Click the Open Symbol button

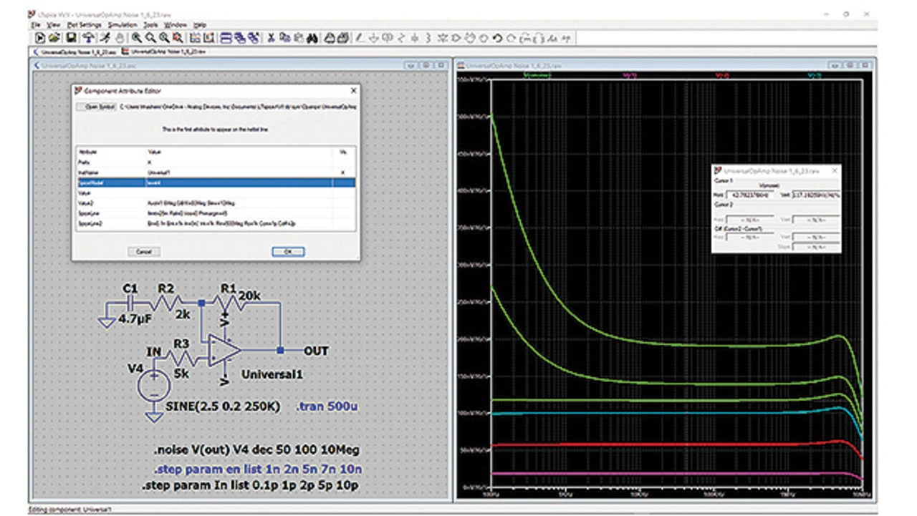tap(97, 107)
